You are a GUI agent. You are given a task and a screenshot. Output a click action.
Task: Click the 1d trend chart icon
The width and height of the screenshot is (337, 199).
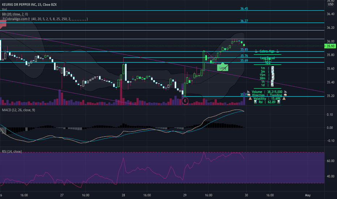pyautogui.click(x=272, y=85)
